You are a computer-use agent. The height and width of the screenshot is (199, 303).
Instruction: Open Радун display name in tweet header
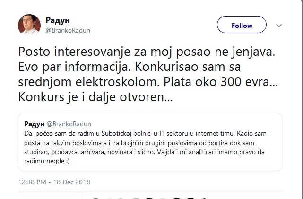point(56,20)
